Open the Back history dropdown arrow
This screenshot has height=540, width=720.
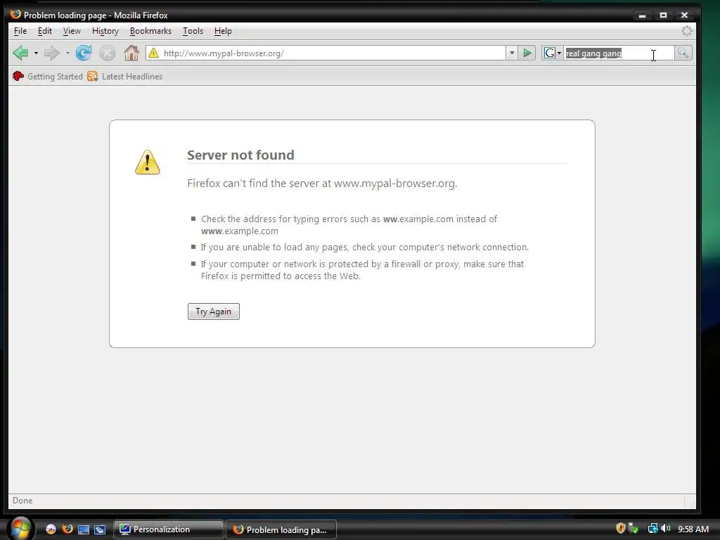(x=36, y=53)
